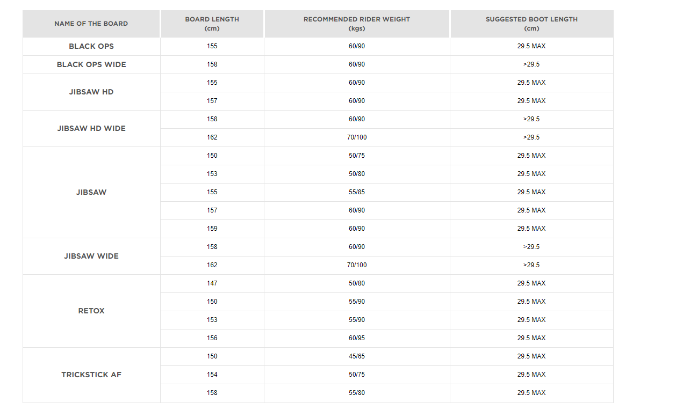
Task: Select the 45/65 rider weight value
Action: (357, 356)
